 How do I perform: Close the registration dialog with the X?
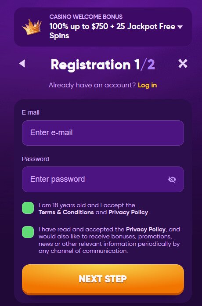click(x=183, y=64)
